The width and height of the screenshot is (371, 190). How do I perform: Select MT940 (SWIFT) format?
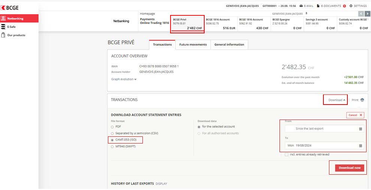tap(112, 147)
